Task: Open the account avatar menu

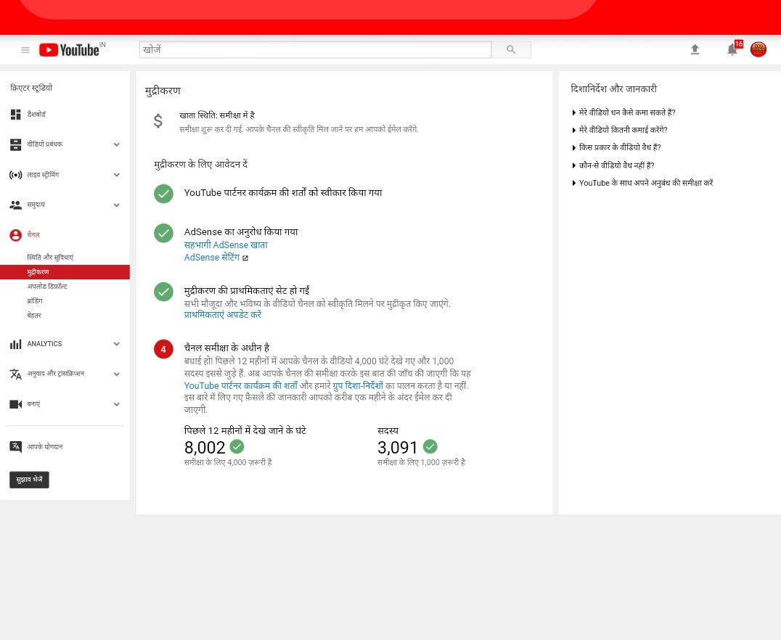Action: pos(758,49)
